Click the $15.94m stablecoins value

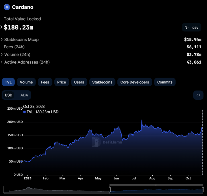193,40
